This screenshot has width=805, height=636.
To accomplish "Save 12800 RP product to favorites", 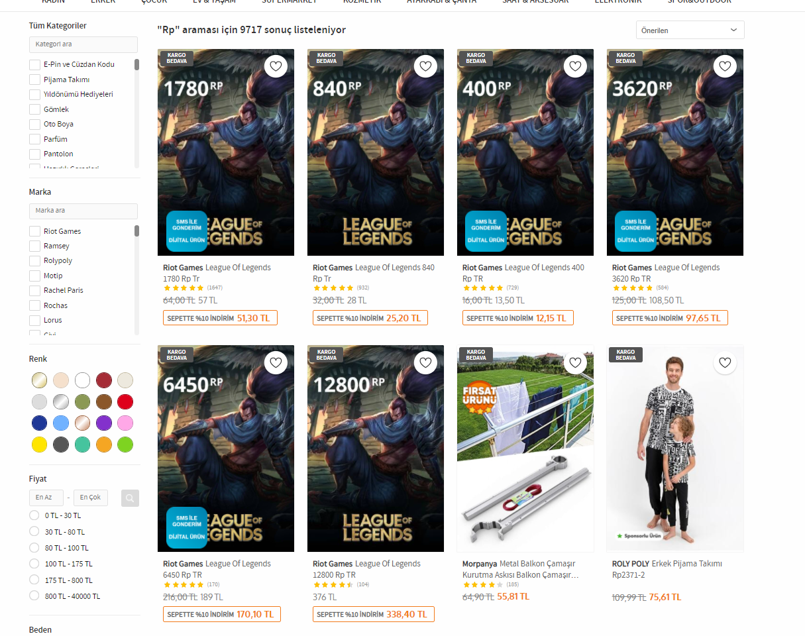I will click(425, 362).
